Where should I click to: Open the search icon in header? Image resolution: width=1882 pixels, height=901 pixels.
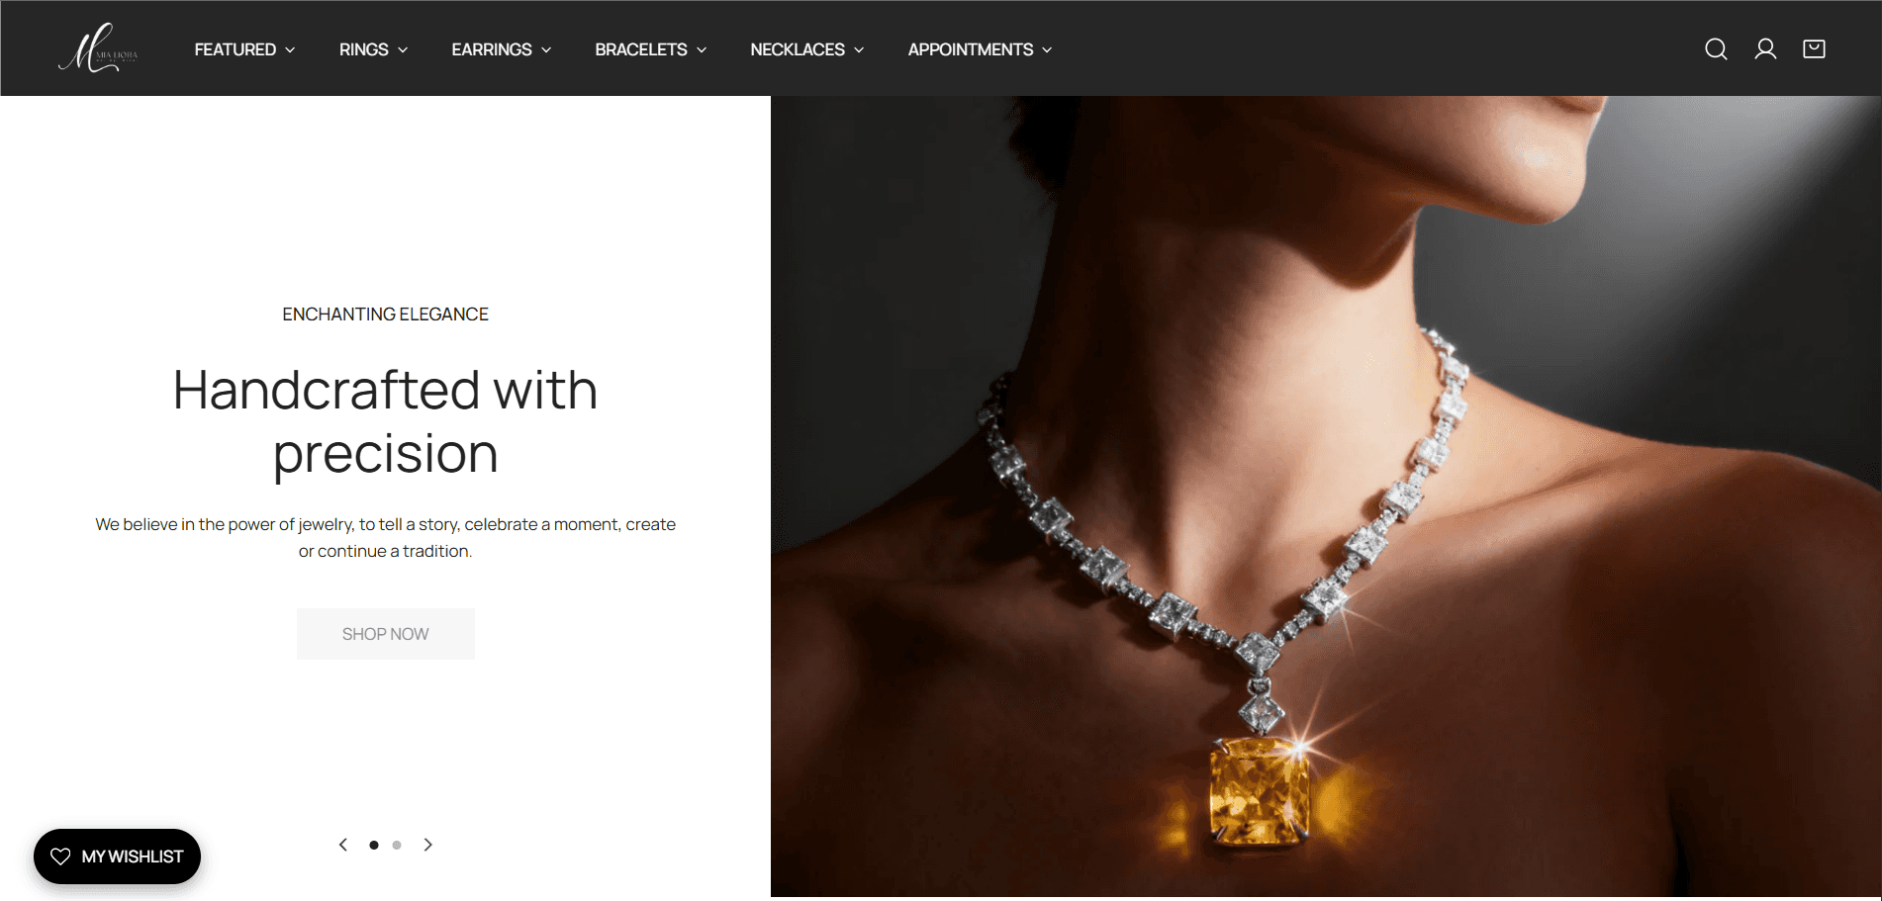coord(1716,49)
